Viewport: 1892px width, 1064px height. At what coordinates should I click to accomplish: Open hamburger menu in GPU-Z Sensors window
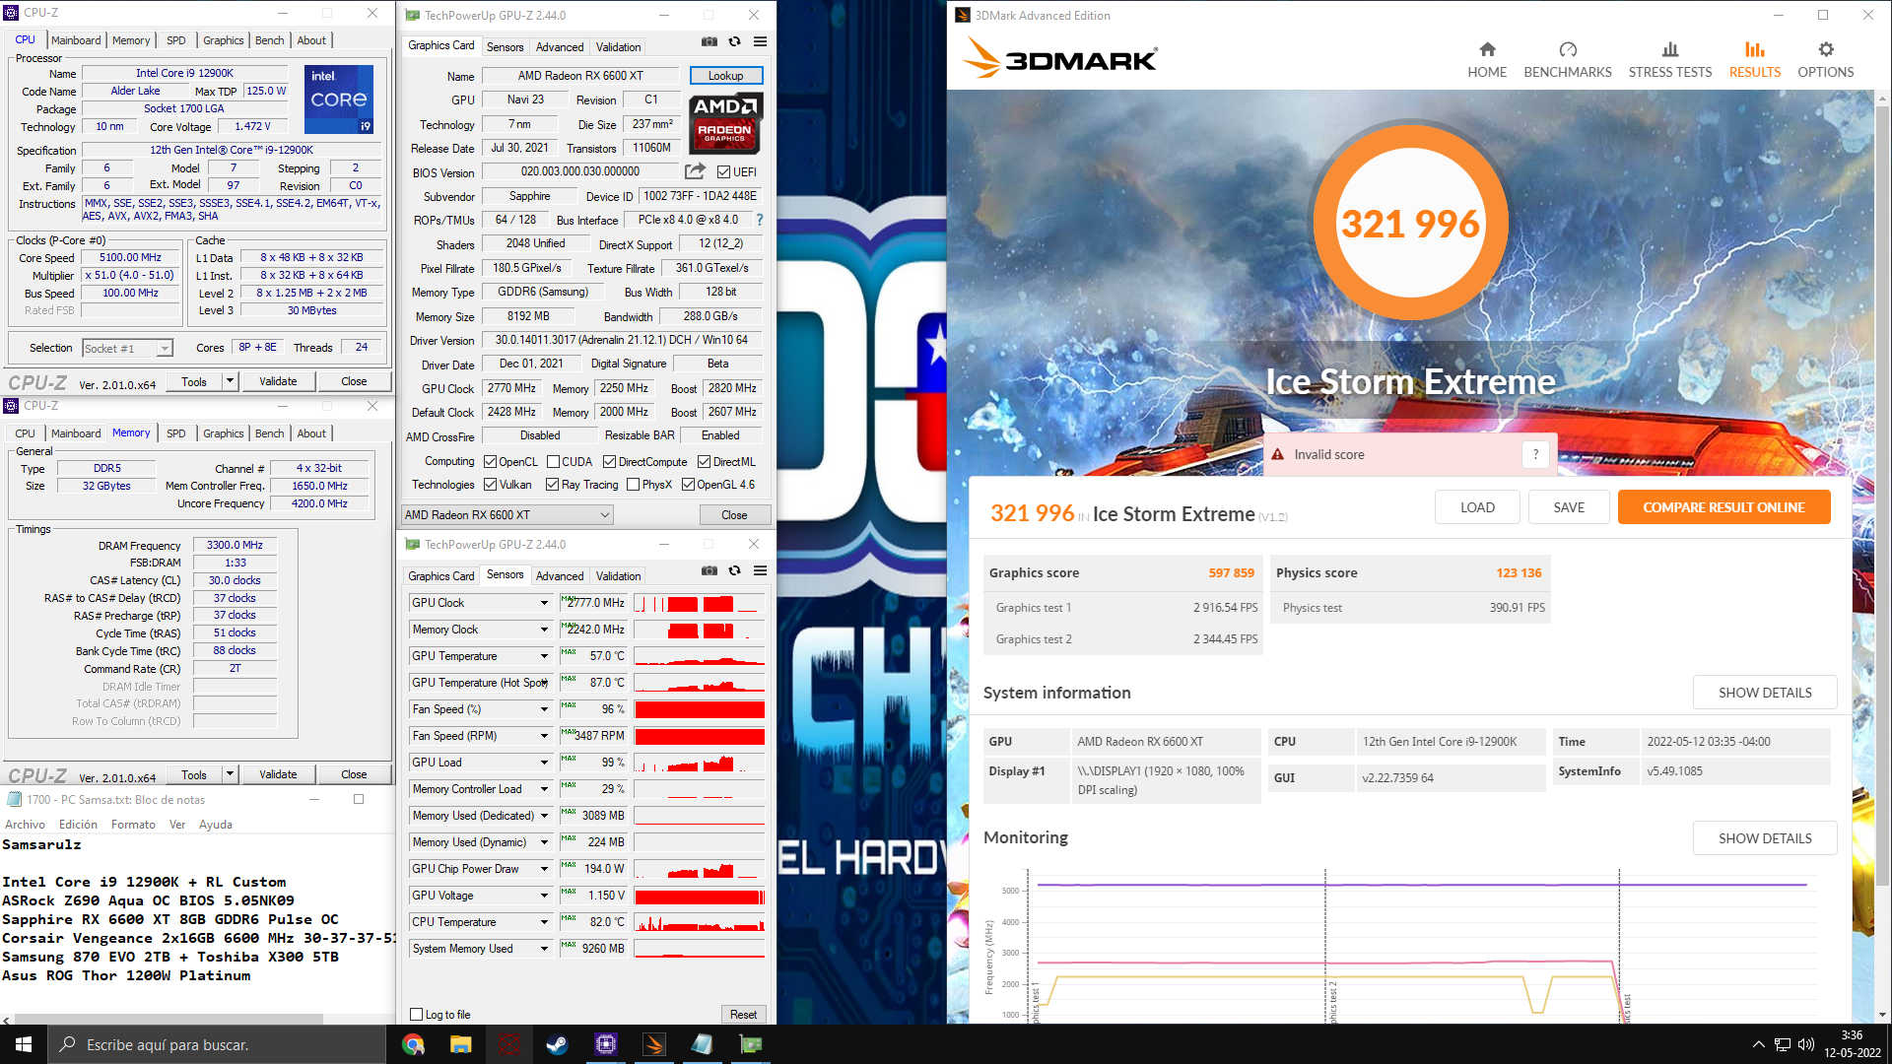(760, 570)
